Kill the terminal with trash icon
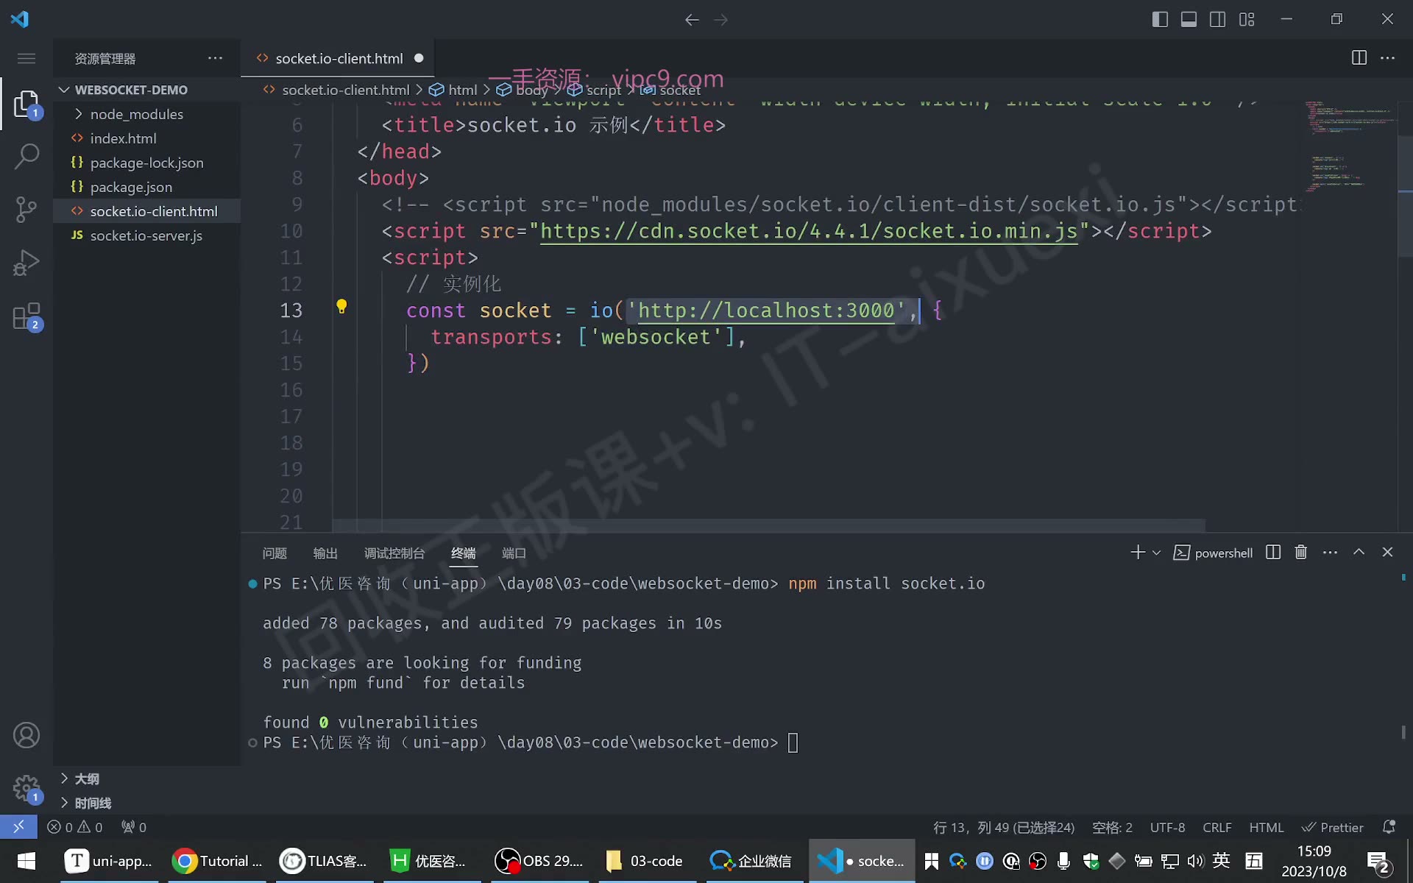The height and width of the screenshot is (883, 1413). tap(1301, 553)
